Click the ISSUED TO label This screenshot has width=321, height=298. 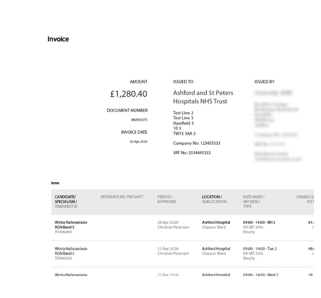[x=183, y=82]
